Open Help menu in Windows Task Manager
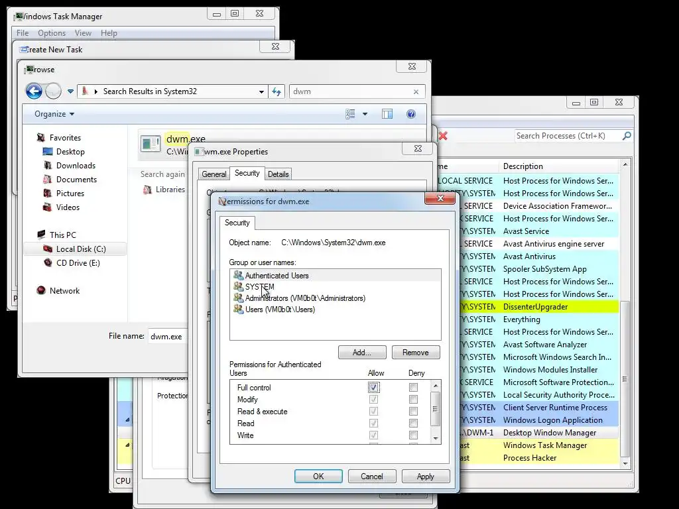 [109, 33]
